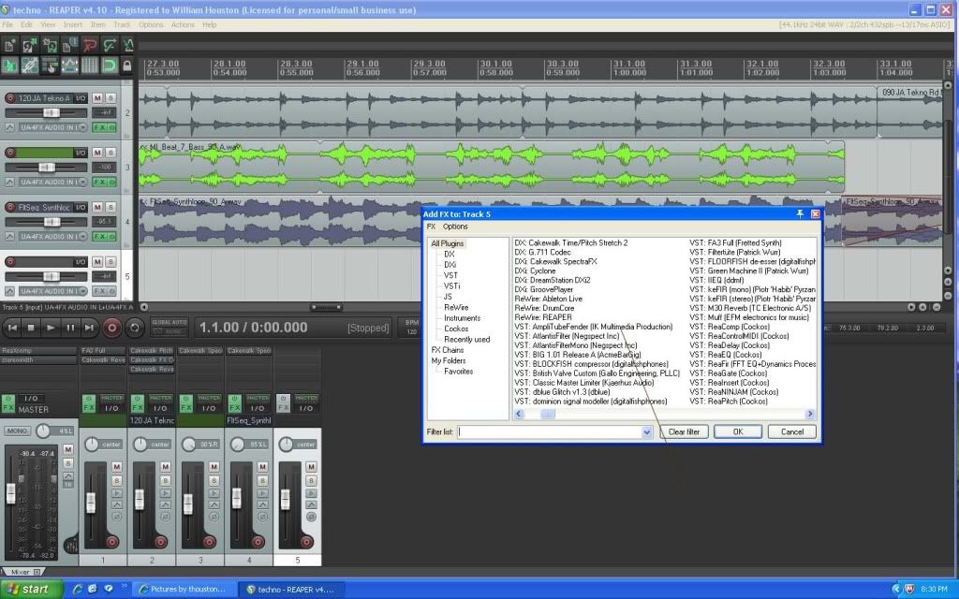Toggle MONO on the master channel
Viewport: 959px width, 599px height.
click(x=18, y=431)
